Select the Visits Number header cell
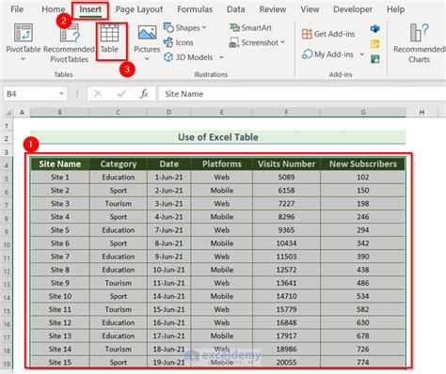The height and width of the screenshot is (374, 446). [x=286, y=164]
